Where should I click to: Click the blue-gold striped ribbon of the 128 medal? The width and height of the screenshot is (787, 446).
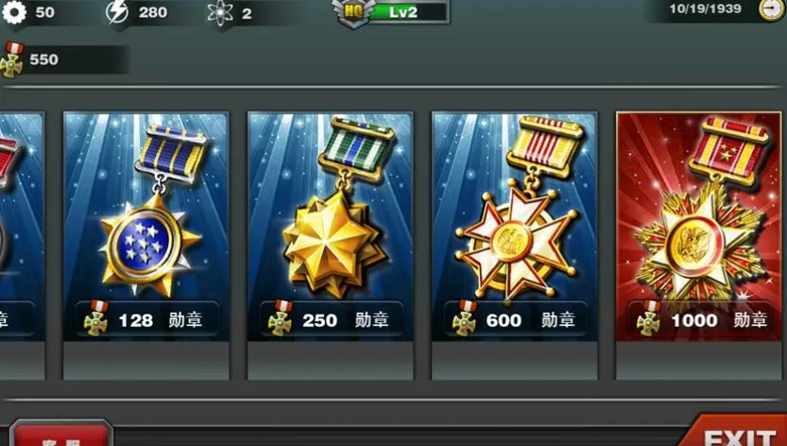pyautogui.click(x=172, y=151)
